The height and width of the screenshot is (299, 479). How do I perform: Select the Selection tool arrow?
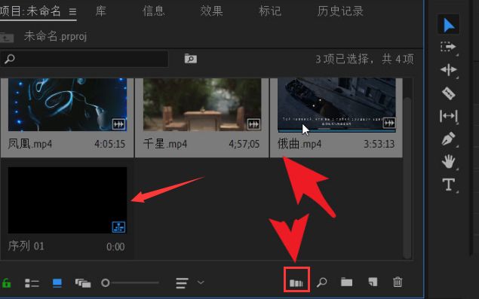click(x=449, y=24)
